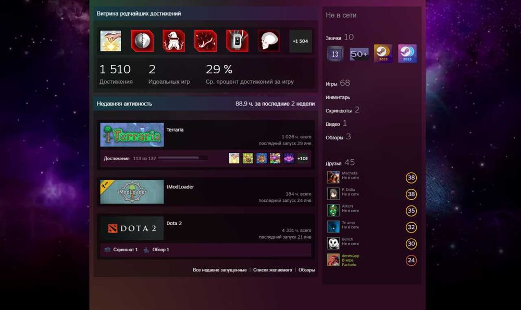Open Te amo's friend avatar

click(333, 227)
